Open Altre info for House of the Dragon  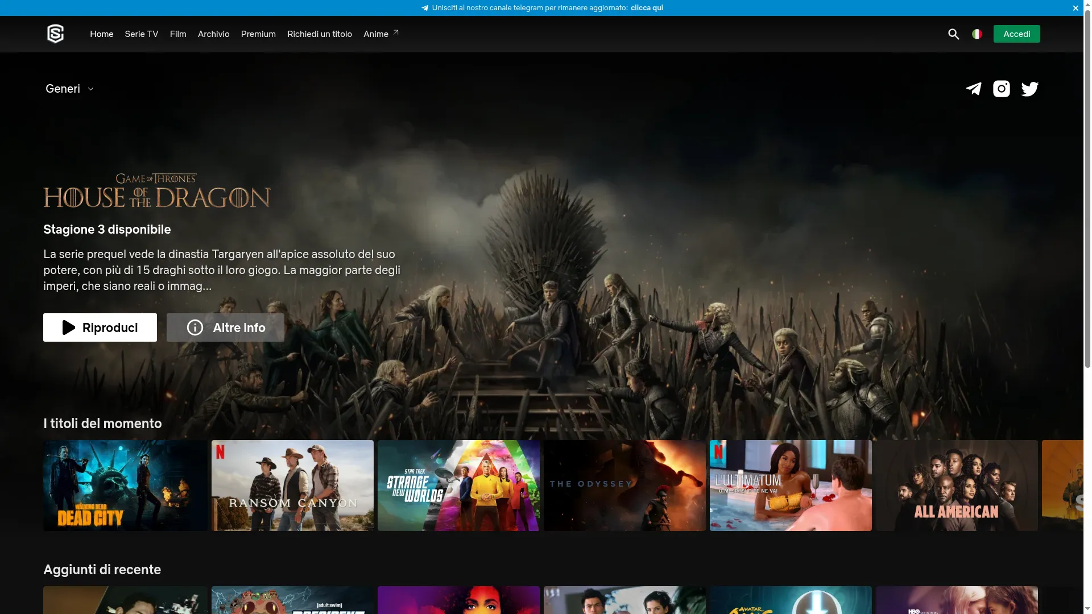(225, 327)
